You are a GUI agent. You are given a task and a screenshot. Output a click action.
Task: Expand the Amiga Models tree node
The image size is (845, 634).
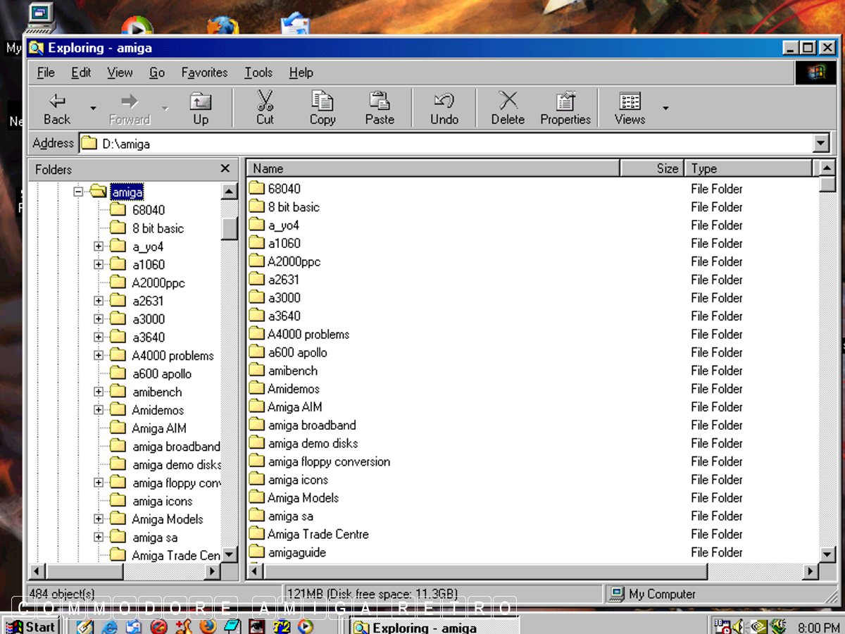(99, 519)
